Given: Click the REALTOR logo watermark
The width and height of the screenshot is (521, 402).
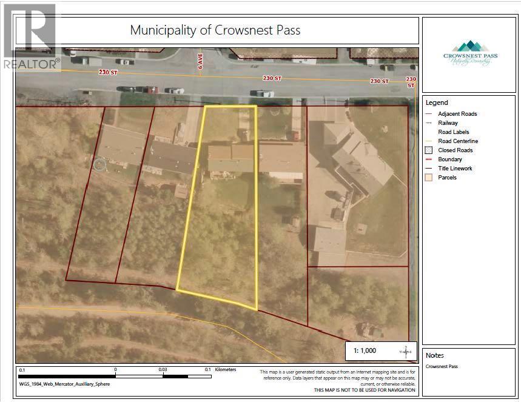Looking at the screenshot, I should (31, 37).
